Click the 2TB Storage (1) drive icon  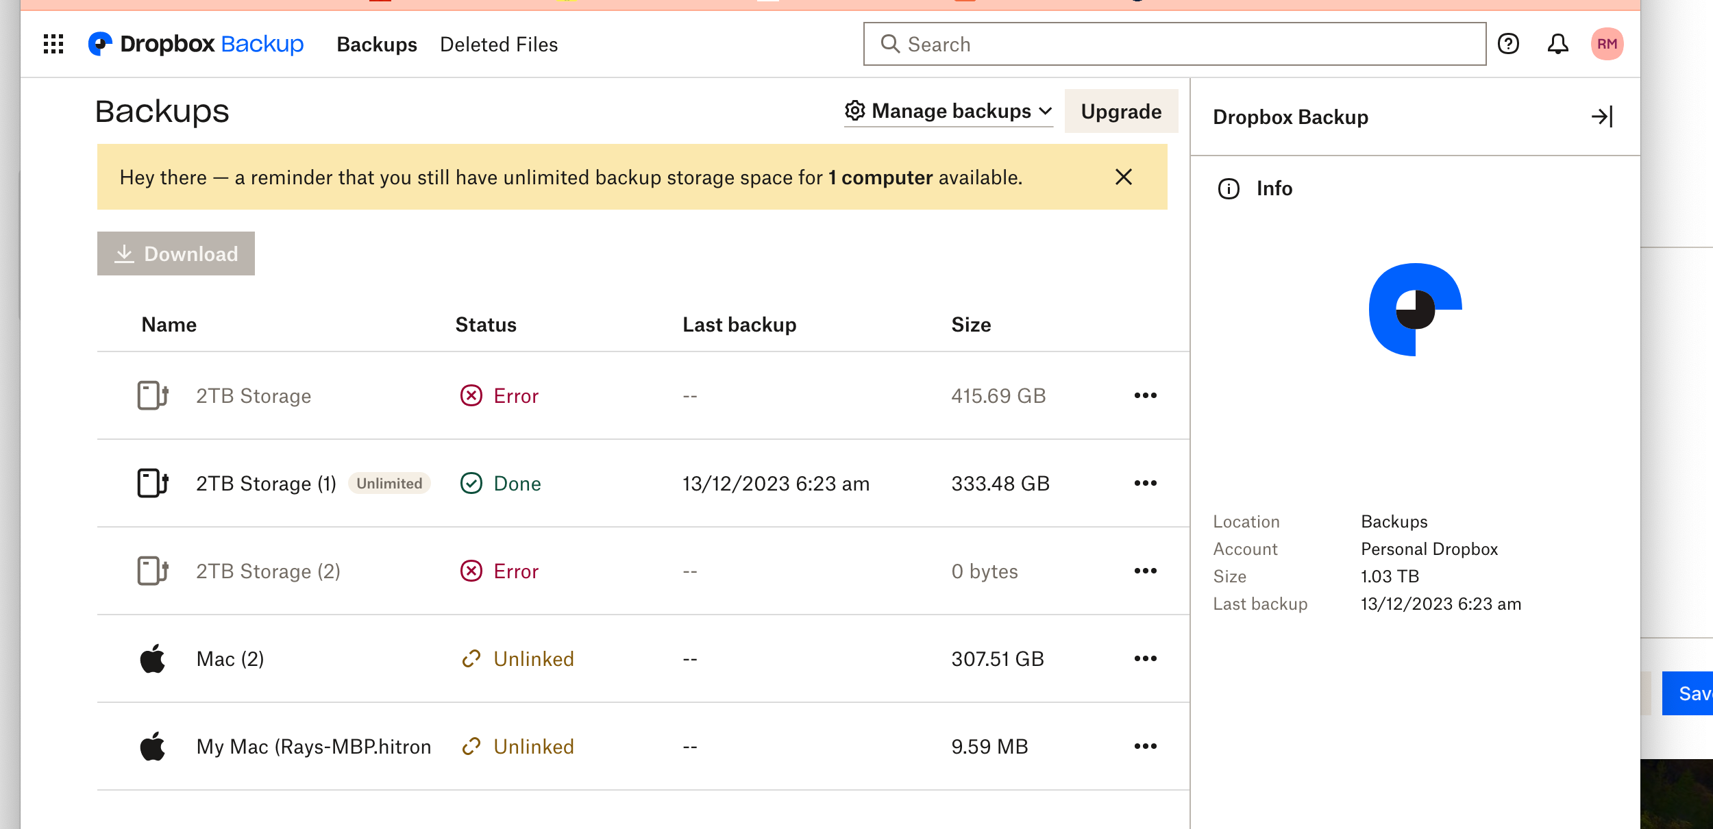pyautogui.click(x=152, y=484)
